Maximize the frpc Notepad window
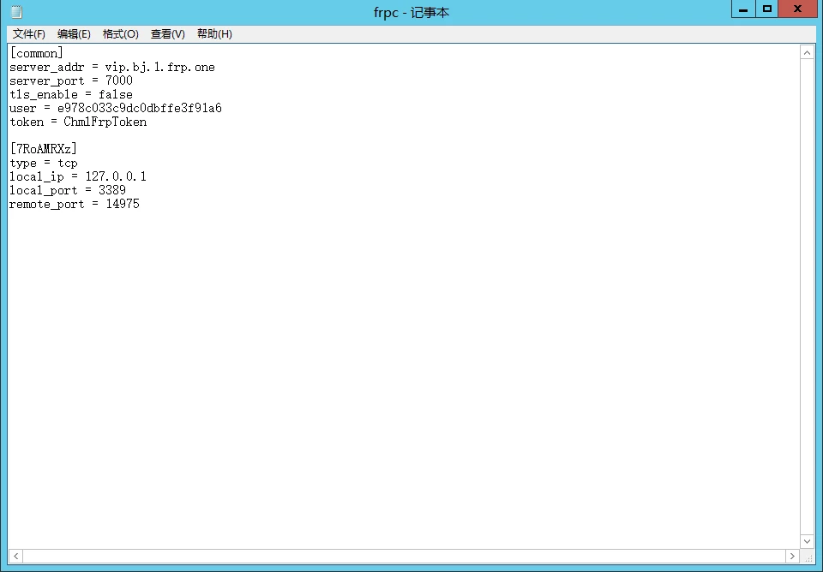This screenshot has height=572, width=823. (766, 9)
